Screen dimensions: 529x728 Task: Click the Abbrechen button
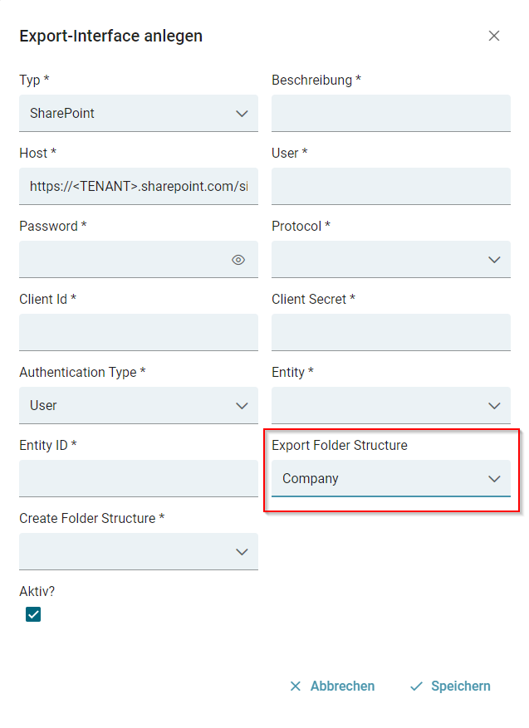332,686
